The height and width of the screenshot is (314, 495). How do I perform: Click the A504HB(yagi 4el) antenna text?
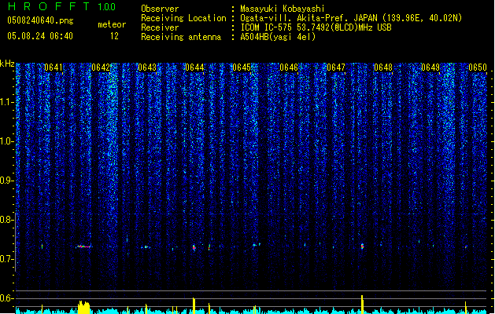[278, 37]
